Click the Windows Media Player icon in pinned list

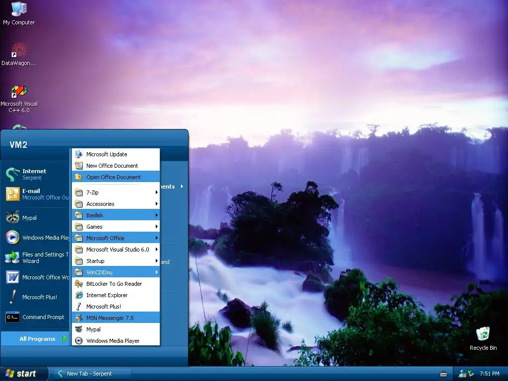coord(12,238)
